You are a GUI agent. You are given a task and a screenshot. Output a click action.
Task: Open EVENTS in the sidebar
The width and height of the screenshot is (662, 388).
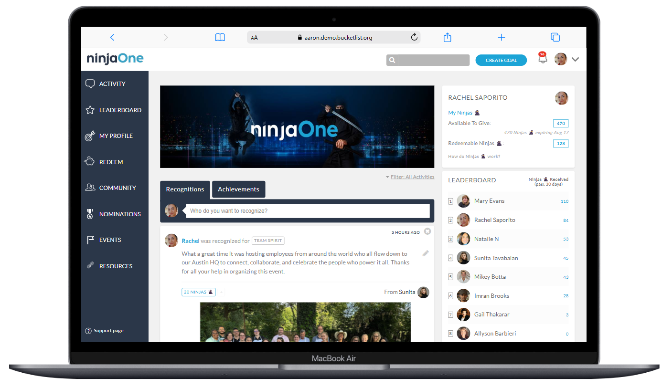pos(103,240)
